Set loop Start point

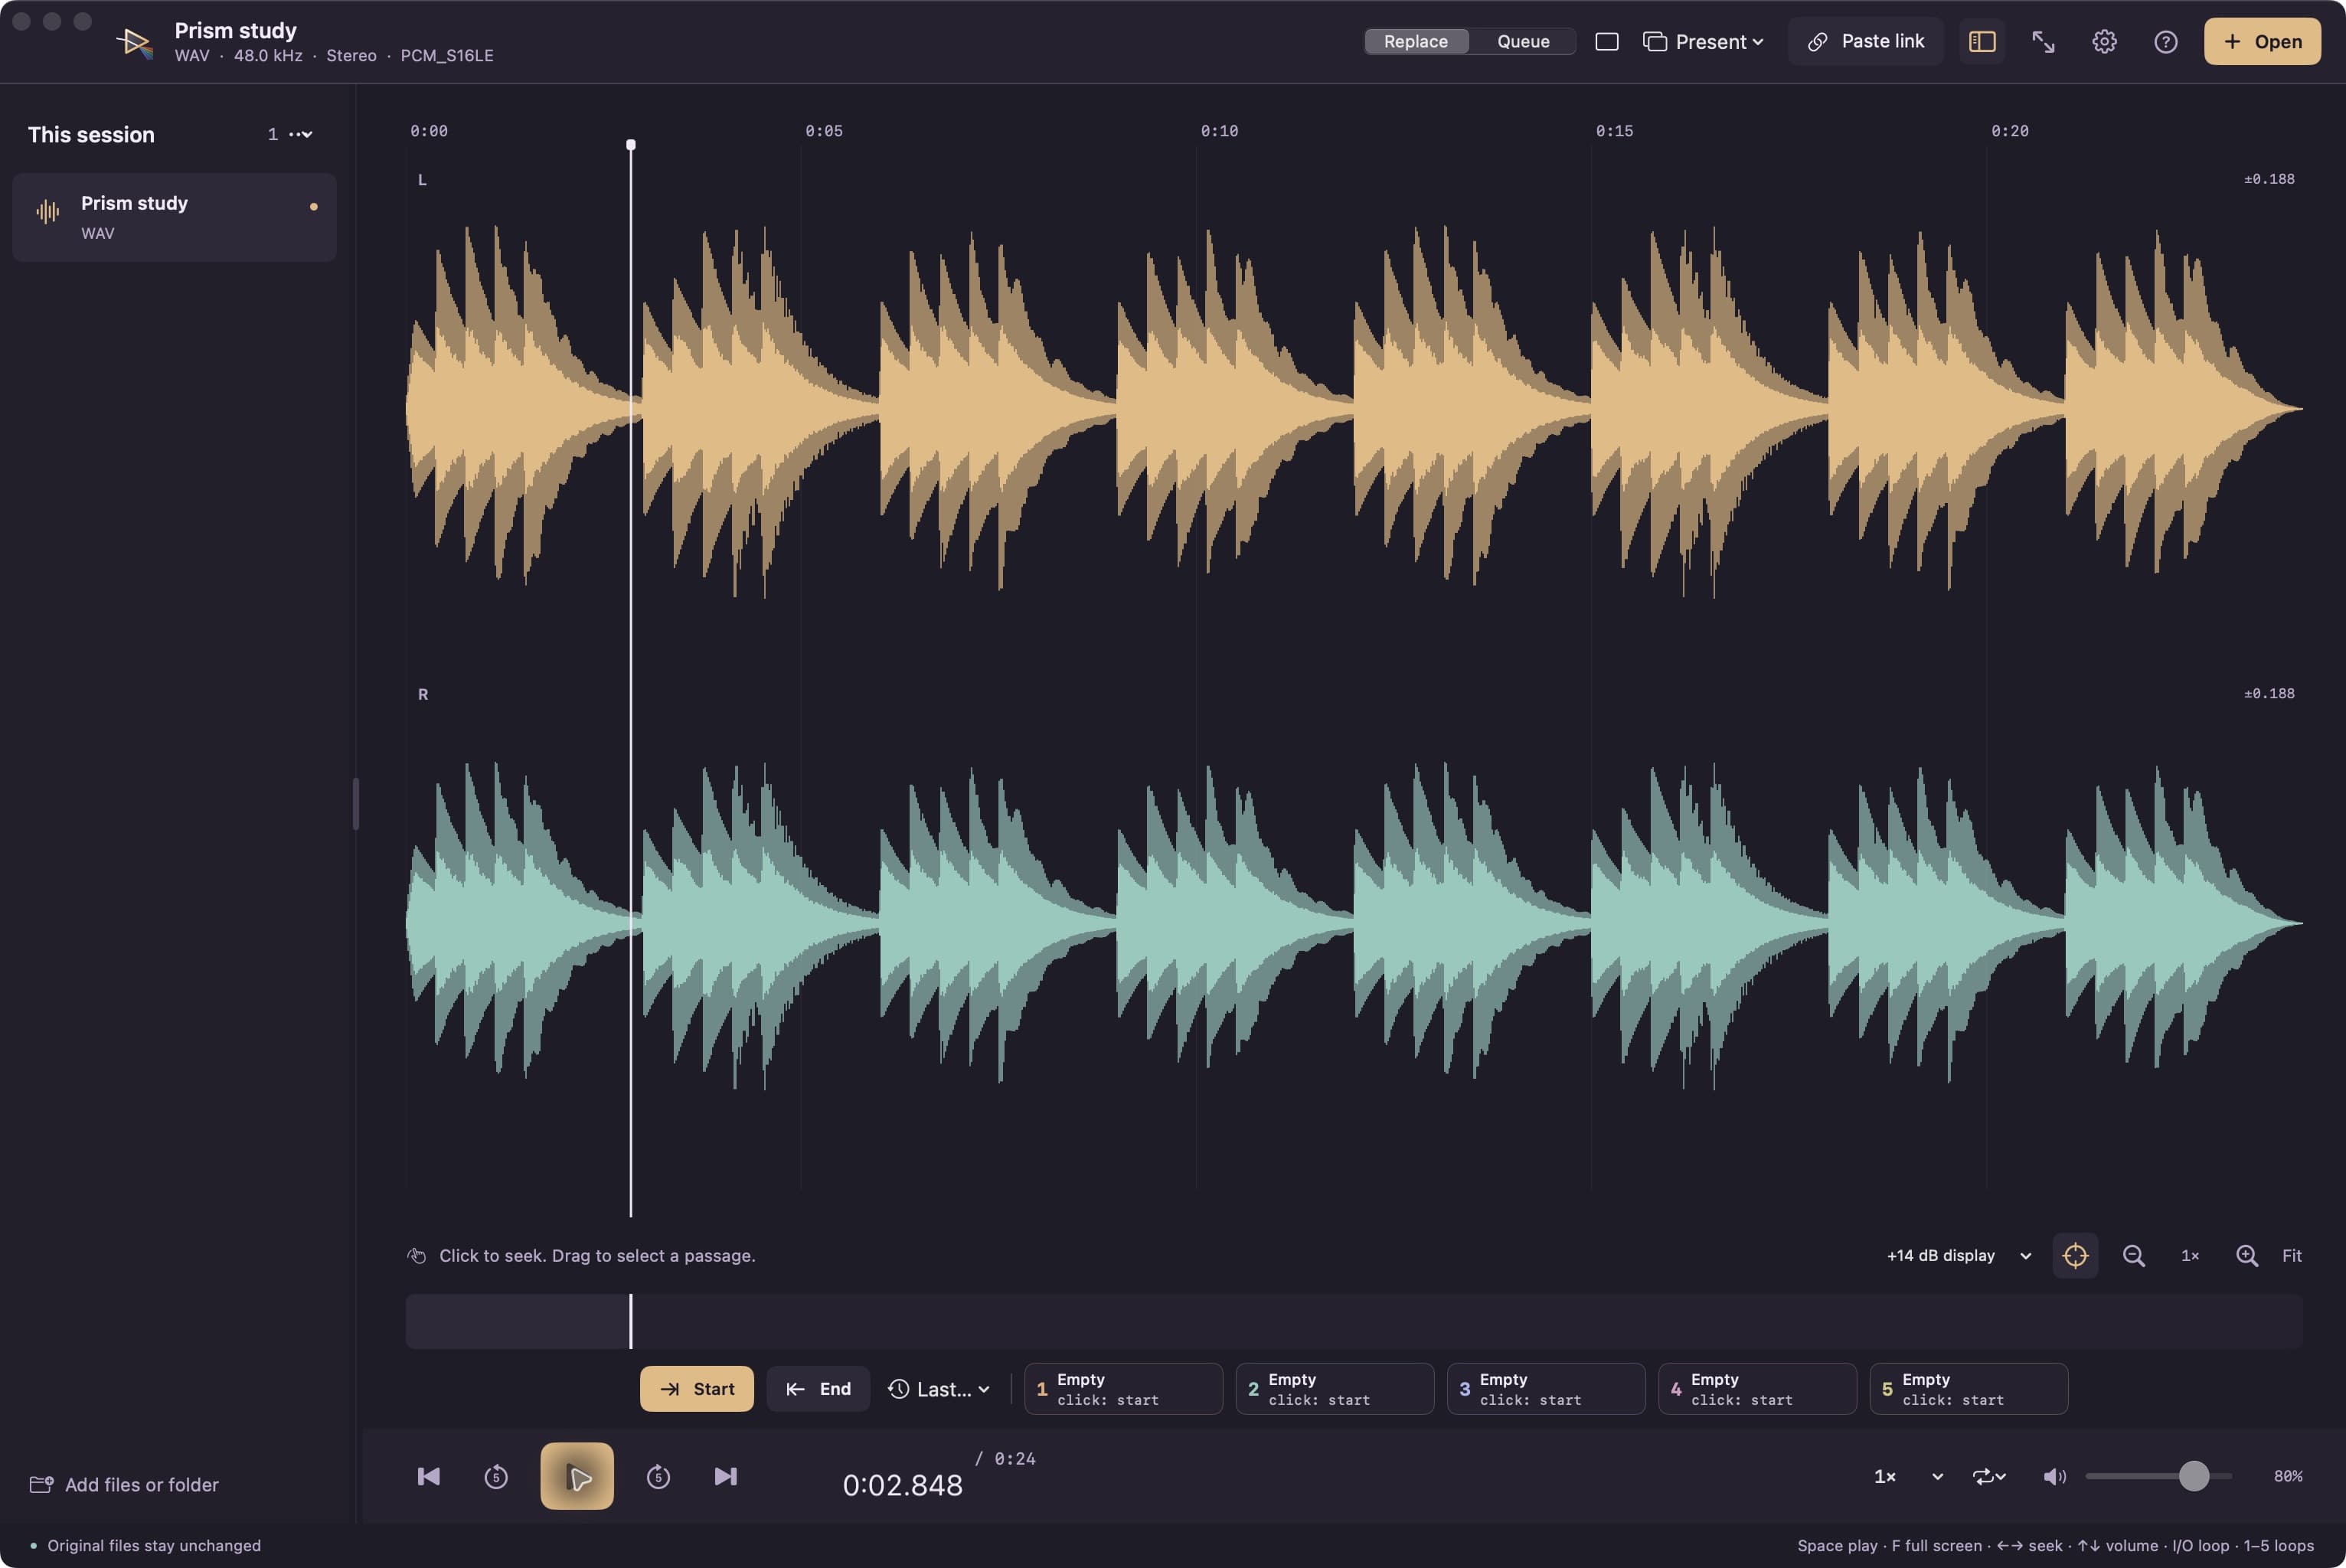696,1389
